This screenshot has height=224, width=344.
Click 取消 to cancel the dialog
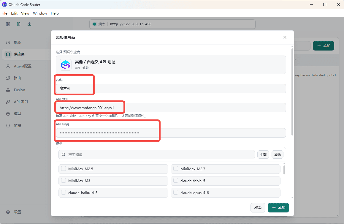click(258, 208)
